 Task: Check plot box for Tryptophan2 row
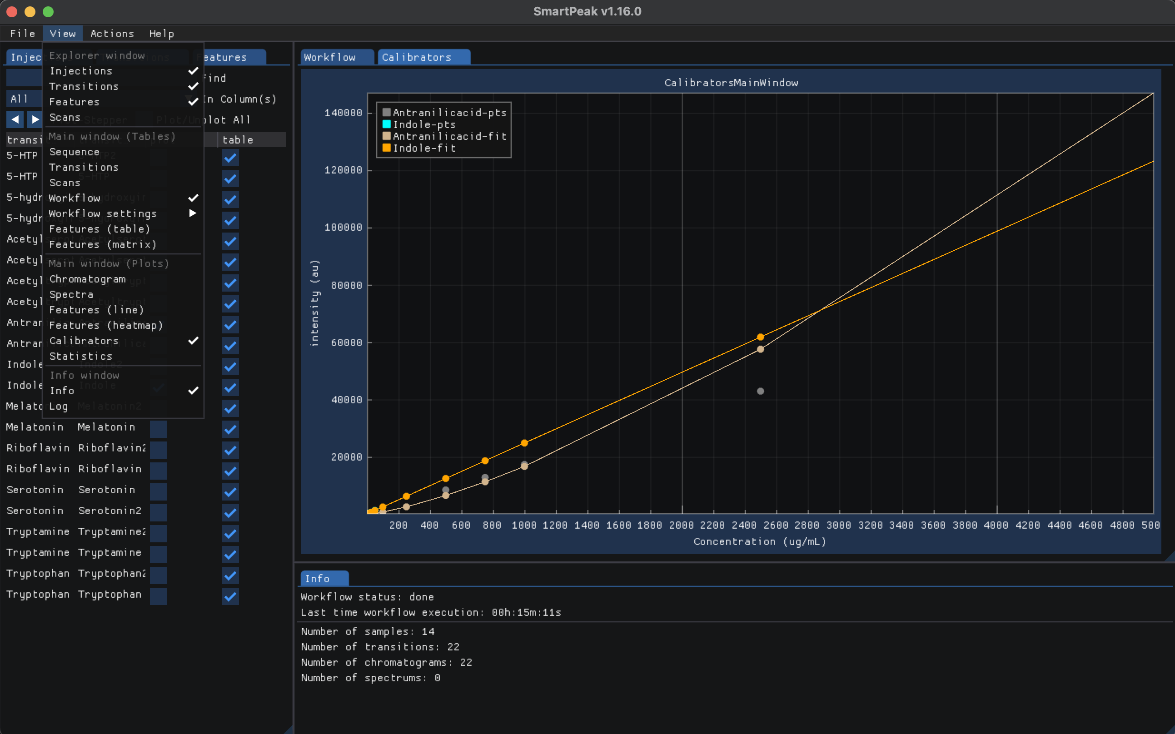point(158,576)
